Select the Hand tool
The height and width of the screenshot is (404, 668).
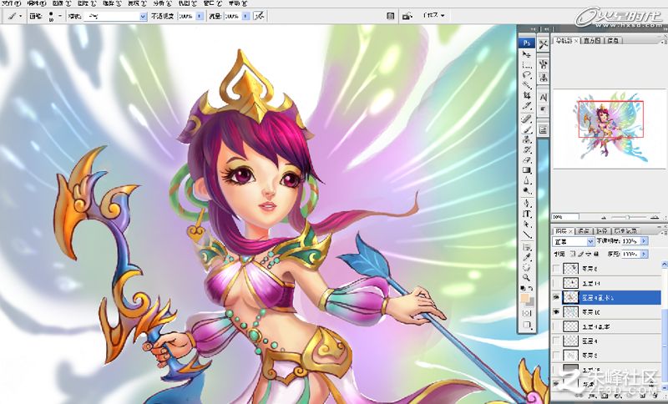[527, 267]
